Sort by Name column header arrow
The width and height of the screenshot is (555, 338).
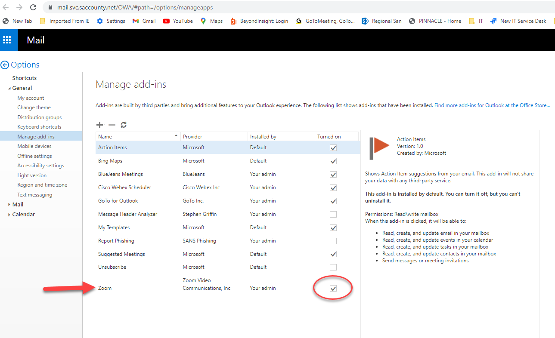pos(176,136)
